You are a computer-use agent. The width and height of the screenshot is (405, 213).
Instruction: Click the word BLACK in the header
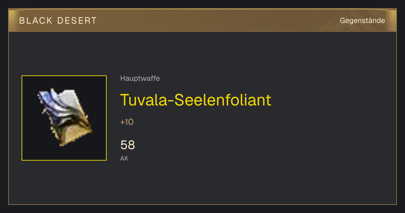(36, 21)
